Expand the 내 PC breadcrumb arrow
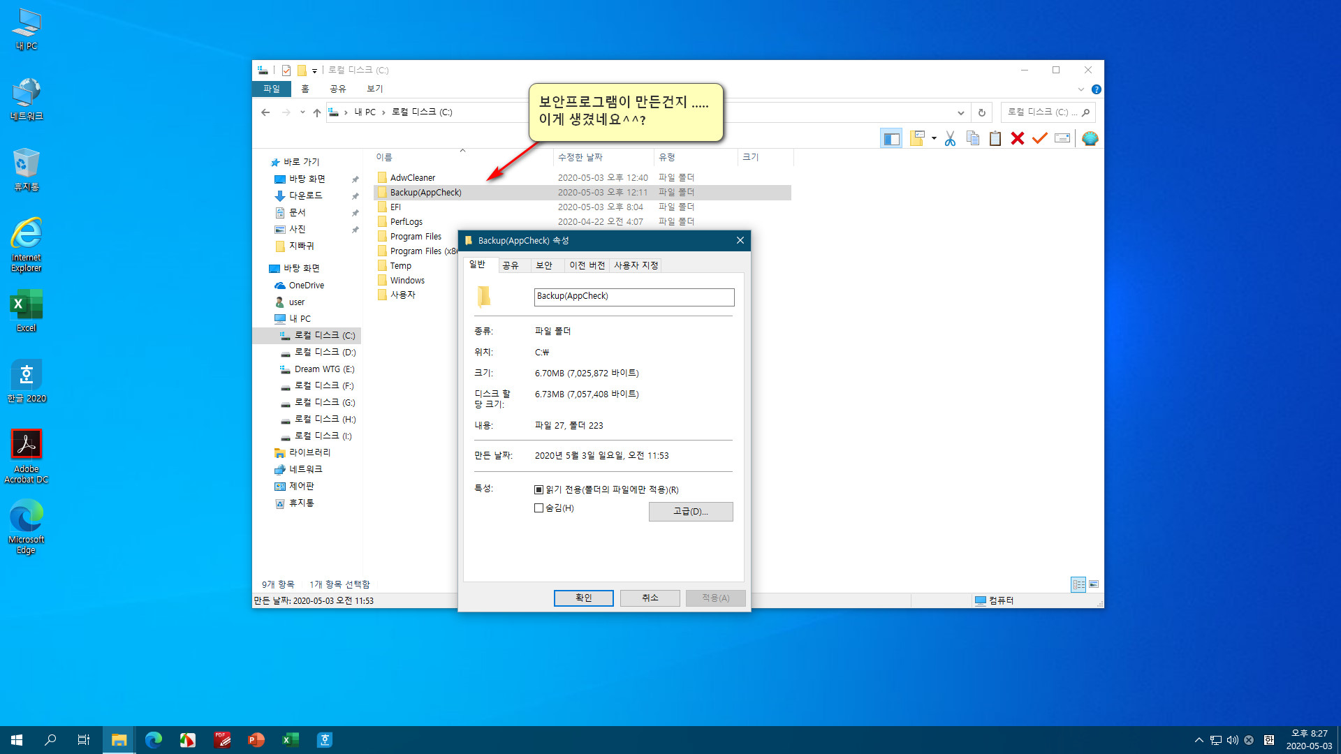1341x754 pixels. (x=383, y=112)
